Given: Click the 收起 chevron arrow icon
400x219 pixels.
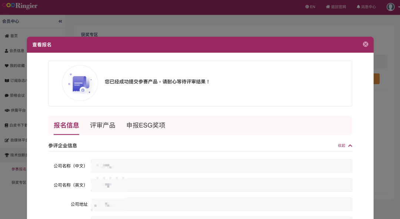Looking at the screenshot, I should click(x=350, y=146).
